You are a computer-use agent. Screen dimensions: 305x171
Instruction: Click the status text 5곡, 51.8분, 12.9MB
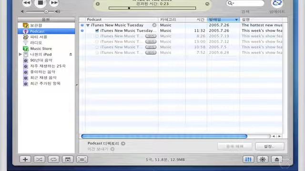pyautogui.click(x=165, y=160)
